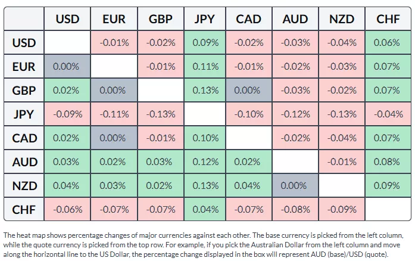Select USD row, NZD column cell showing -0.04%

[x=342, y=43]
